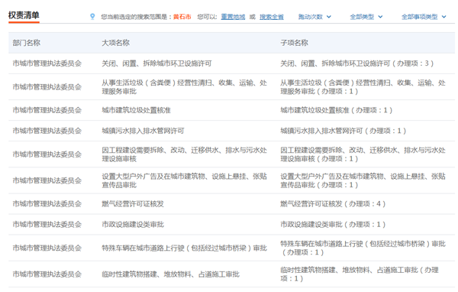The height and width of the screenshot is (292, 458).
Task: Click 特殊车辆在城市道路上行驶 sub-item with 办理项：1
Action: 363,248
